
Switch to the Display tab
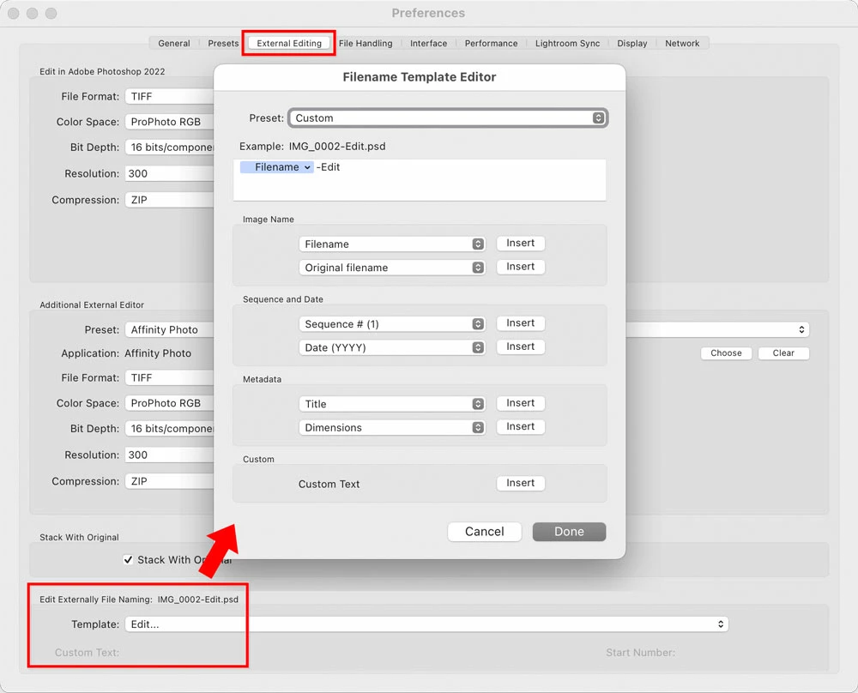632,43
